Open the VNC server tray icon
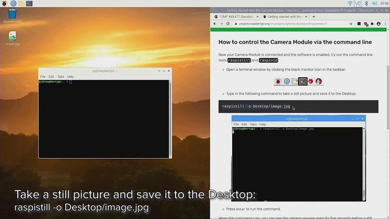This screenshot has height=219, width=390. click(x=358, y=4)
